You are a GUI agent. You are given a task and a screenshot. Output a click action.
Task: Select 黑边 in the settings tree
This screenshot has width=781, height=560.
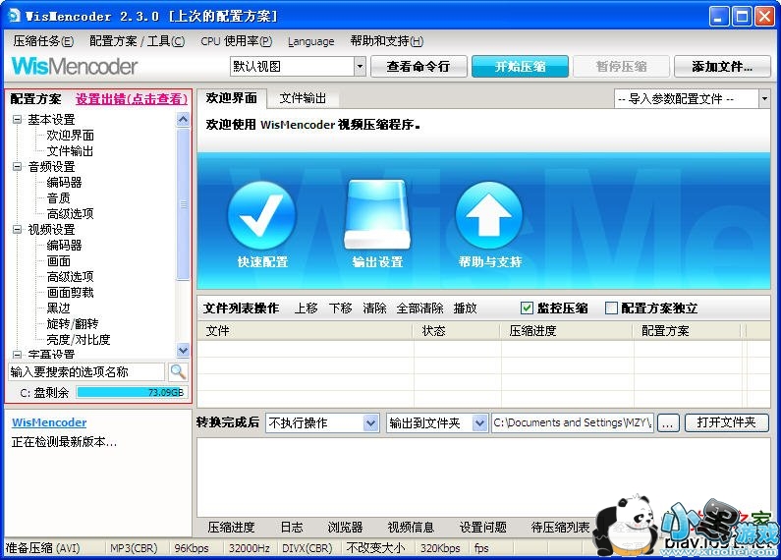pyautogui.click(x=58, y=308)
